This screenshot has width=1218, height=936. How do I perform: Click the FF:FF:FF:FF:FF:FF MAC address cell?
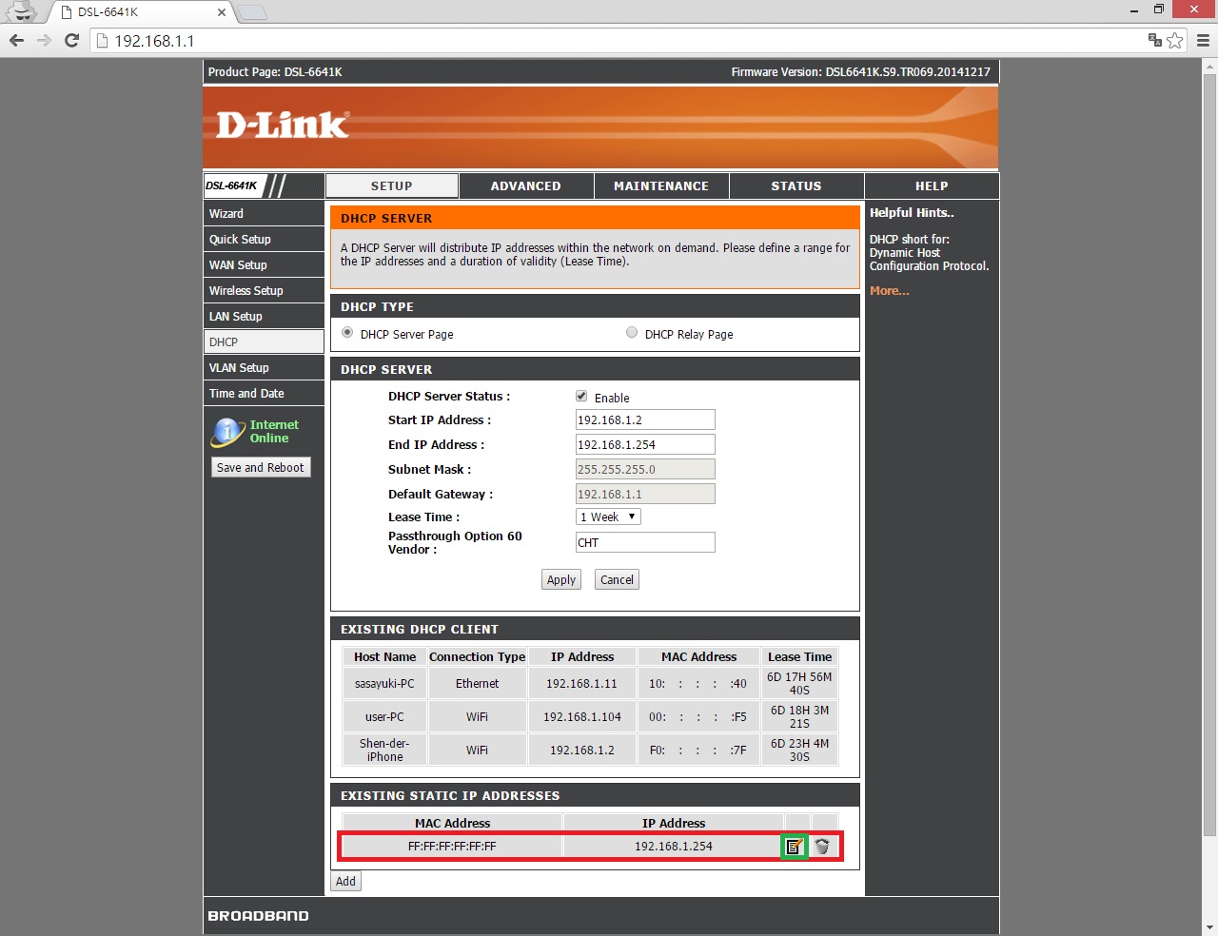click(x=452, y=847)
